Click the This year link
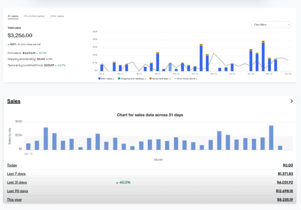Viewport: 301px width, 210px height. click(x=14, y=199)
